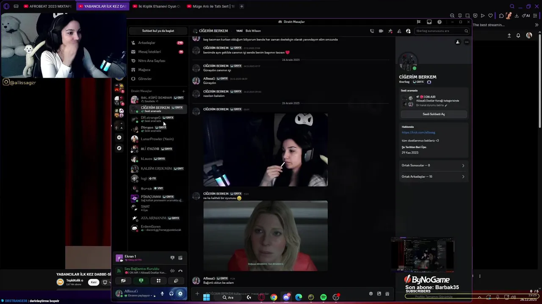Switch to Müge Anlı ile Tatlı Sert tab
The width and height of the screenshot is (542, 304).
point(210,6)
